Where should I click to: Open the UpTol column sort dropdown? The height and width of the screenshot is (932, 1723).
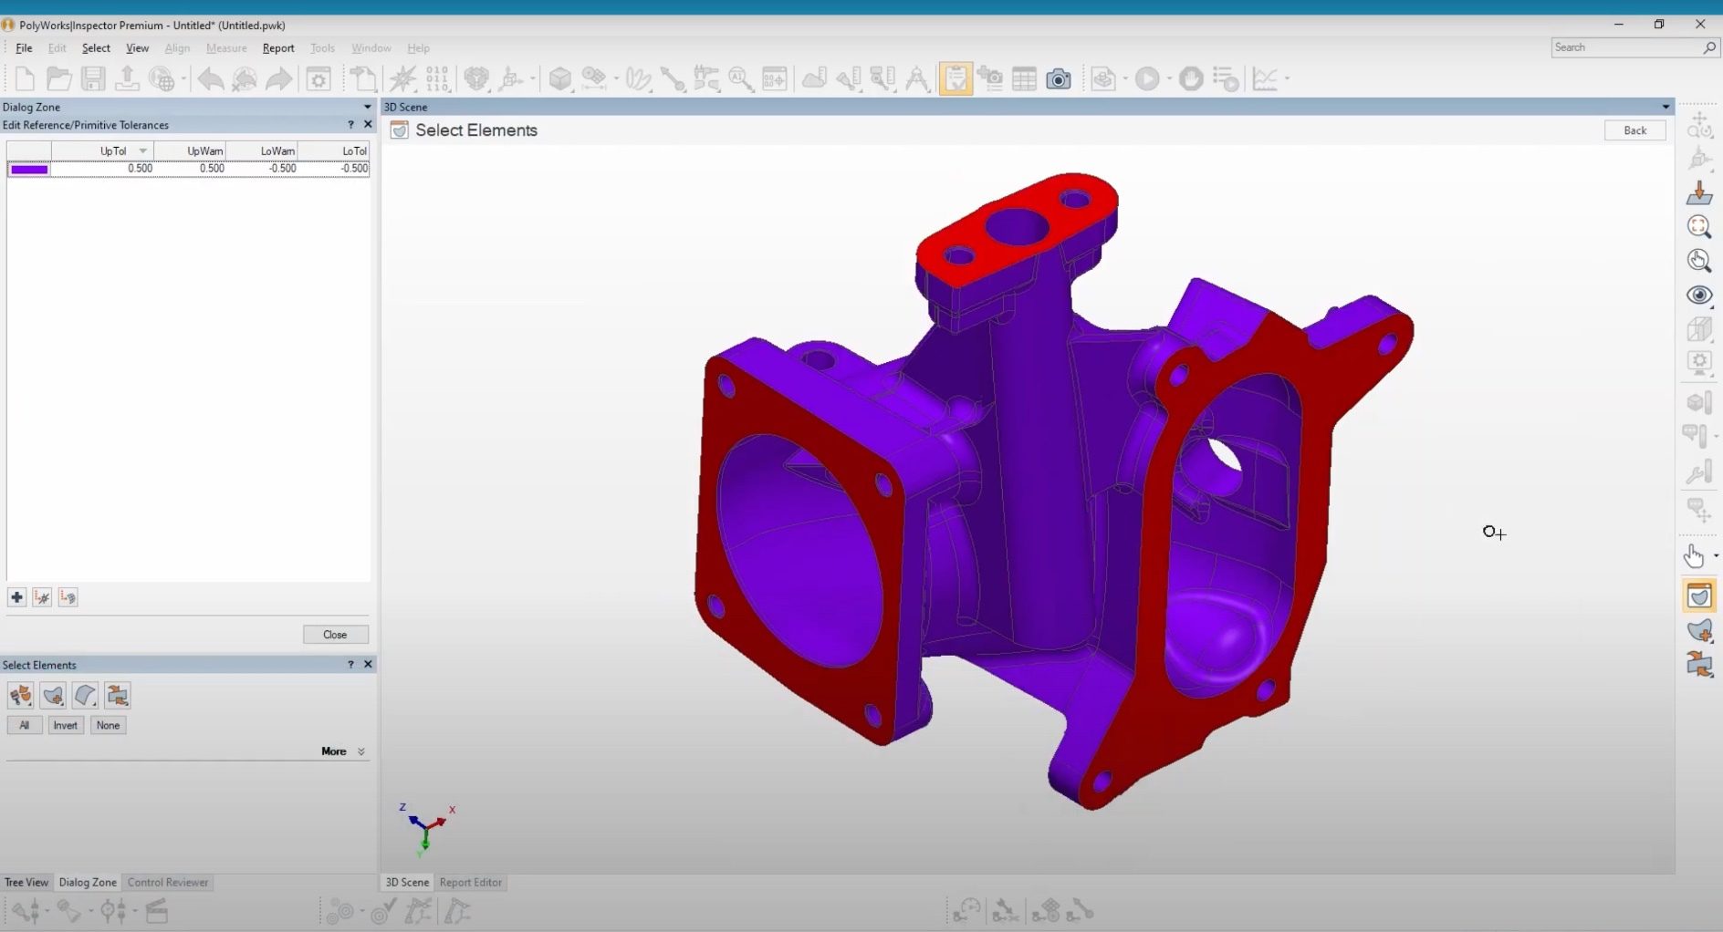tap(143, 150)
